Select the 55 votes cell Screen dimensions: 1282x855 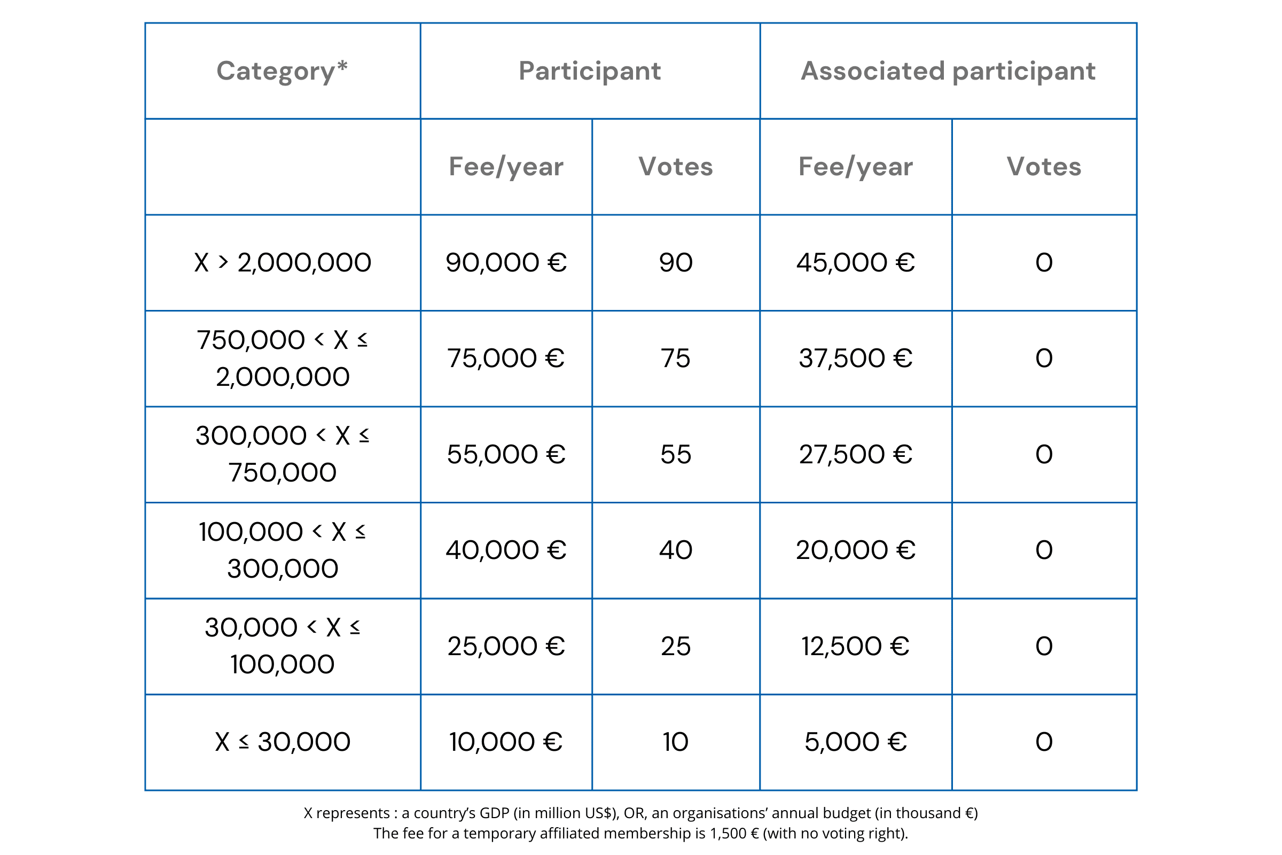pyautogui.click(x=675, y=455)
